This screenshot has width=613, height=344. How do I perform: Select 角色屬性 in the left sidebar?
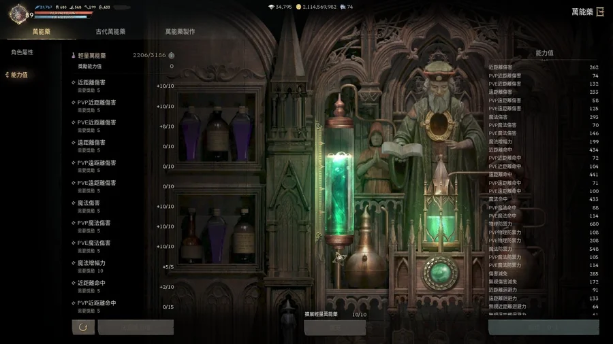click(22, 52)
